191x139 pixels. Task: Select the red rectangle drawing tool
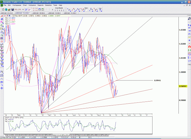coord(2,41)
